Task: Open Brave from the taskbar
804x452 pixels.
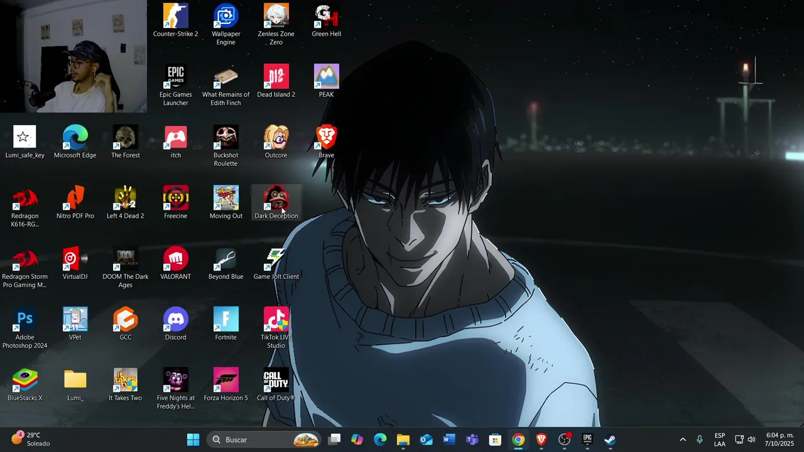Action: click(x=541, y=439)
